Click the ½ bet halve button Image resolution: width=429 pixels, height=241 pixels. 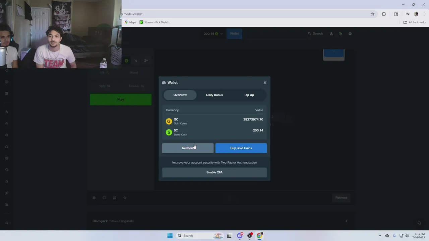point(136,61)
